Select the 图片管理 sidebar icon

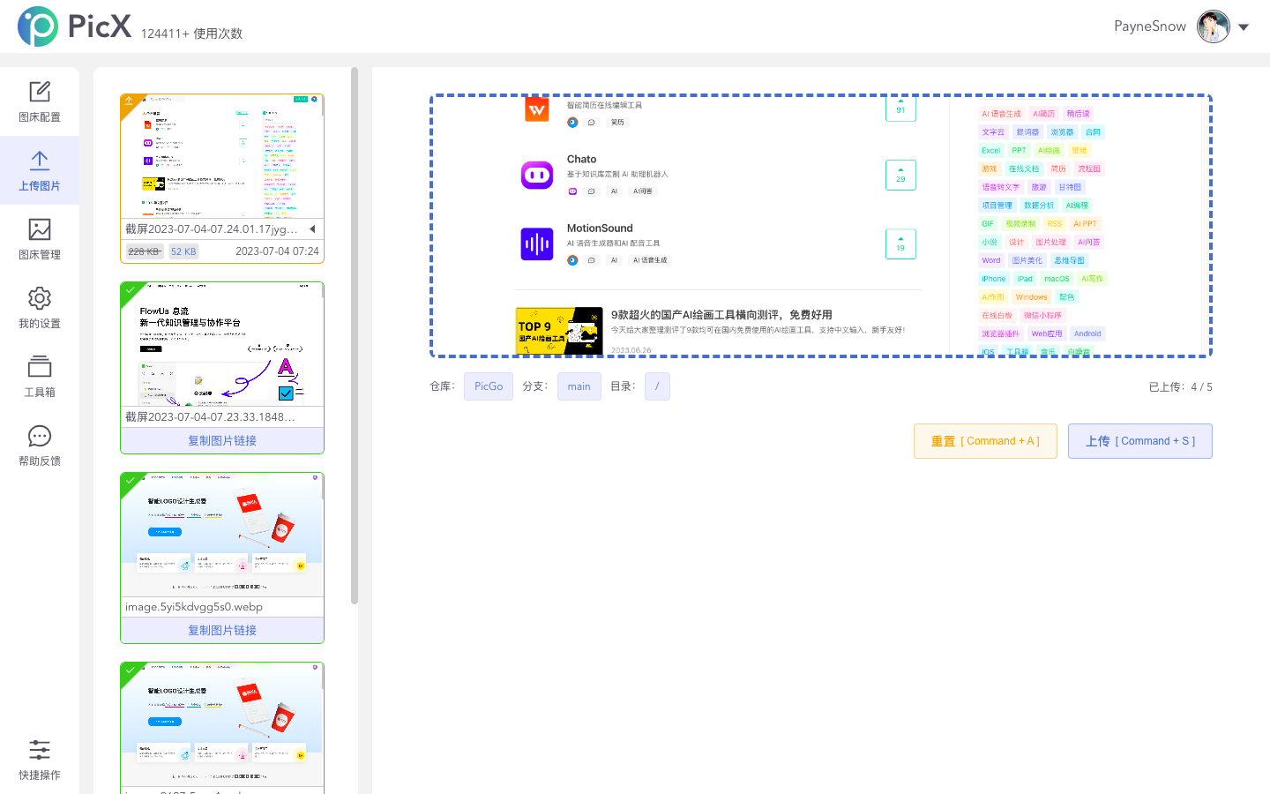(39, 239)
